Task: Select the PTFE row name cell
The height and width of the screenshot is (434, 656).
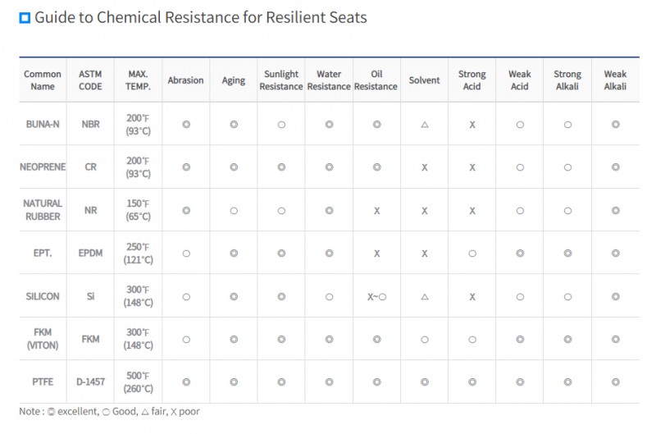Action: click(x=43, y=381)
